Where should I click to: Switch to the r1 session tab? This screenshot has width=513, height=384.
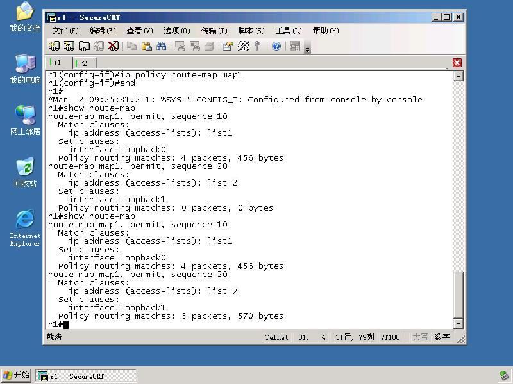pos(58,62)
